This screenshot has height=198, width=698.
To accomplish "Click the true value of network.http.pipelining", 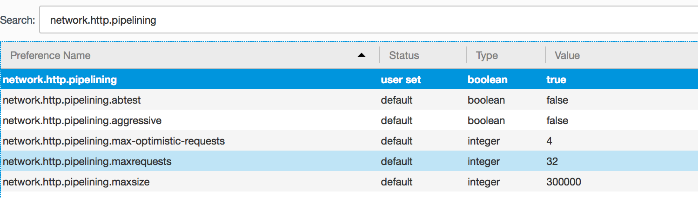I will (x=556, y=80).
